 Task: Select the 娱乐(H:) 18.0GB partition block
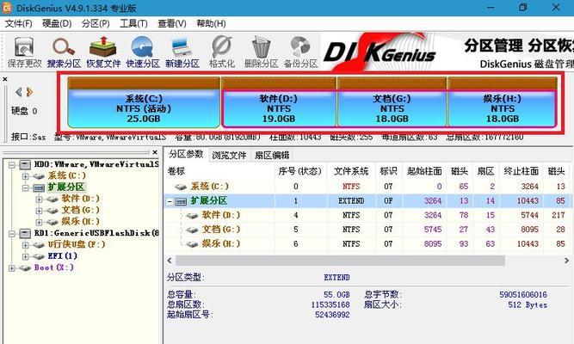tap(503, 102)
